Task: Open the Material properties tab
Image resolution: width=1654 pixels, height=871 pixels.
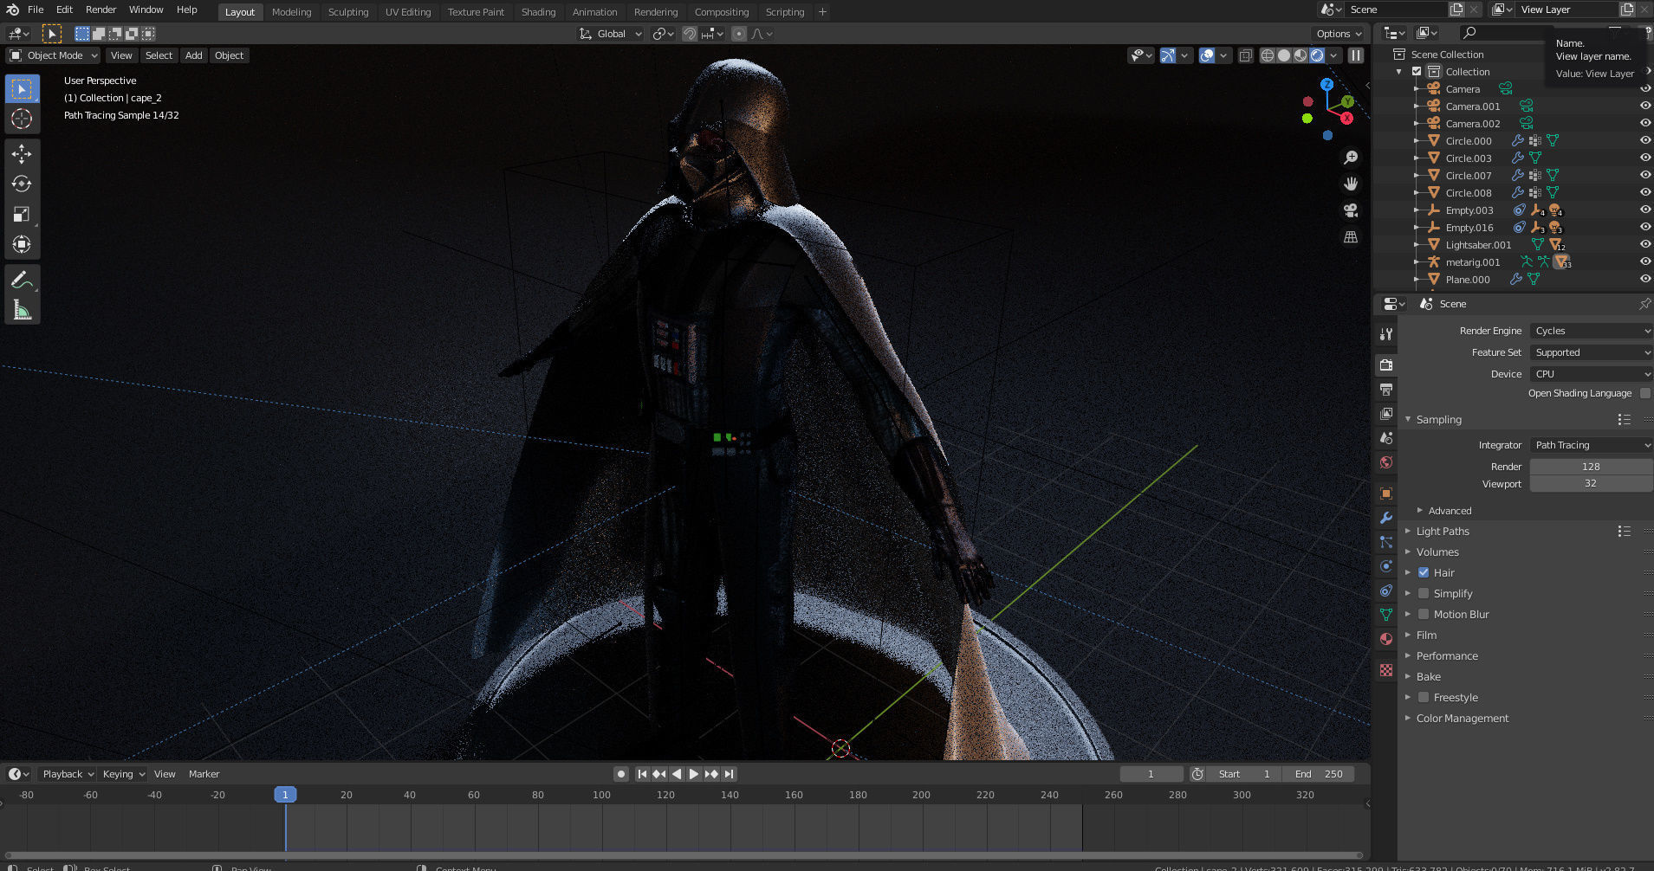Action: pos(1386,639)
